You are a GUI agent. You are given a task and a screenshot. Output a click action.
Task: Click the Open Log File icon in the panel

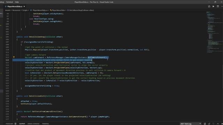click(x=213, y=124)
